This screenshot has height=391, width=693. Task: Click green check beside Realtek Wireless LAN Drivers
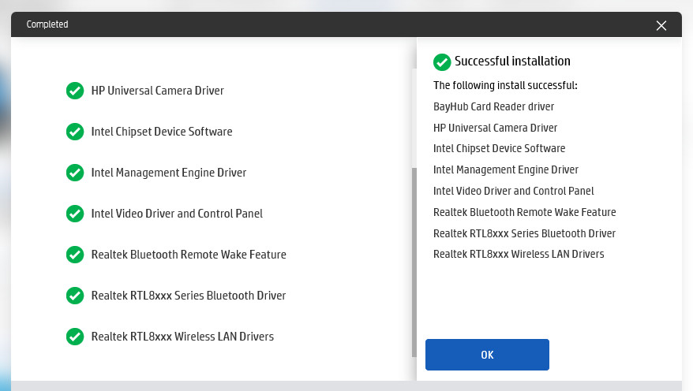[x=75, y=337]
